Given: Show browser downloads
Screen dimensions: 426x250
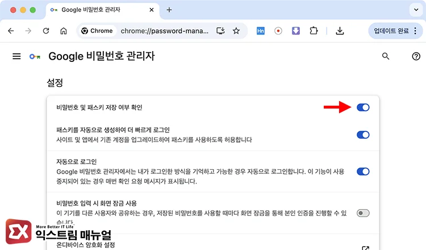Looking at the screenshot, I should [x=340, y=31].
